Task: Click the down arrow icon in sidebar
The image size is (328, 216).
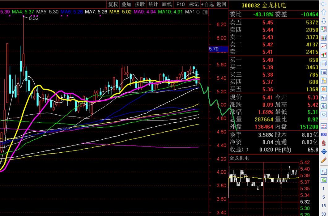Action: (x=324, y=21)
